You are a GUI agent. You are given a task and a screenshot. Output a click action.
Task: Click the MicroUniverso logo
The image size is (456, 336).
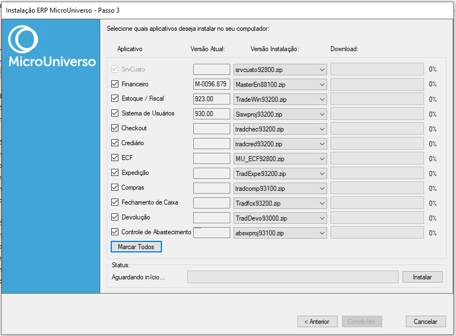click(52, 46)
